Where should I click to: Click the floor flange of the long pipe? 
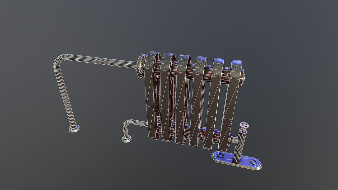coord(75,129)
